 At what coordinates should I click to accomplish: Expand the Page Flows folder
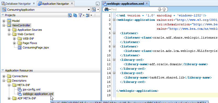pyautogui.click(x=14, y=43)
